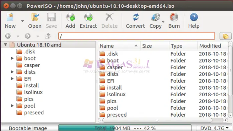Click the file list scroll left arrow
Viewport: 233px width, 131px height.
pos(100,120)
